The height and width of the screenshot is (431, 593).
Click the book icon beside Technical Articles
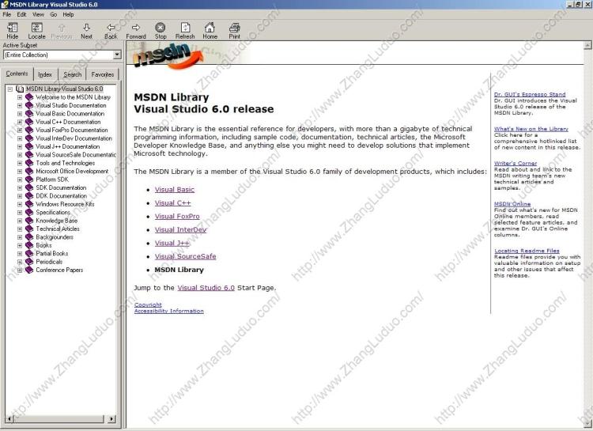29,229
